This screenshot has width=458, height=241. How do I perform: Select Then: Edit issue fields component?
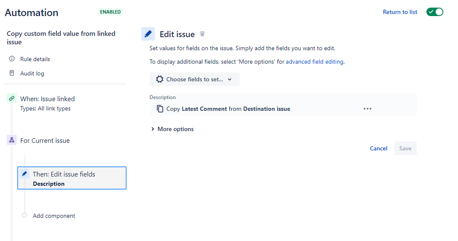click(72, 178)
